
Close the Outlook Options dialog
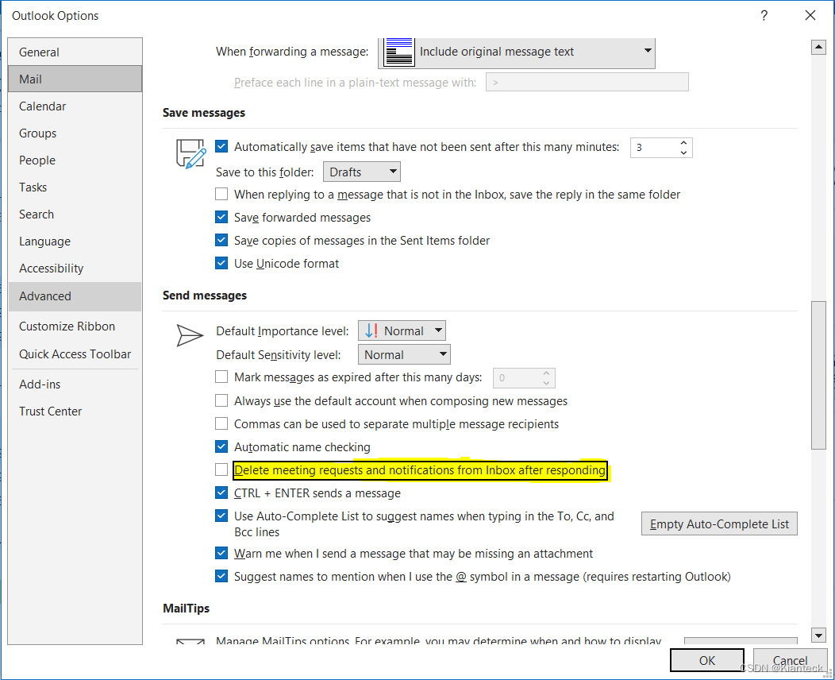pyautogui.click(x=810, y=15)
